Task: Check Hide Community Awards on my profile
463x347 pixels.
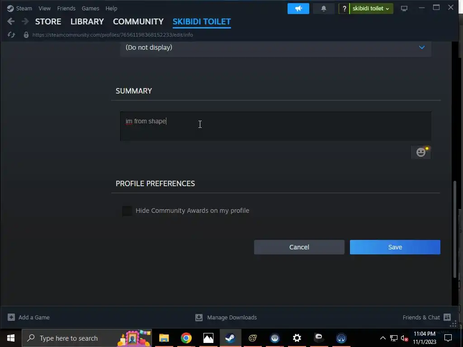Action: point(127,211)
